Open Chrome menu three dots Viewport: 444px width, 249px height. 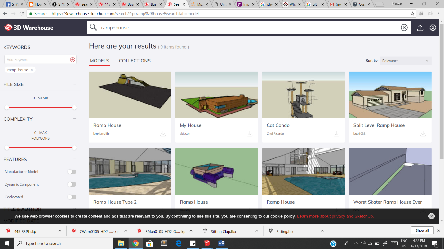coord(439,14)
